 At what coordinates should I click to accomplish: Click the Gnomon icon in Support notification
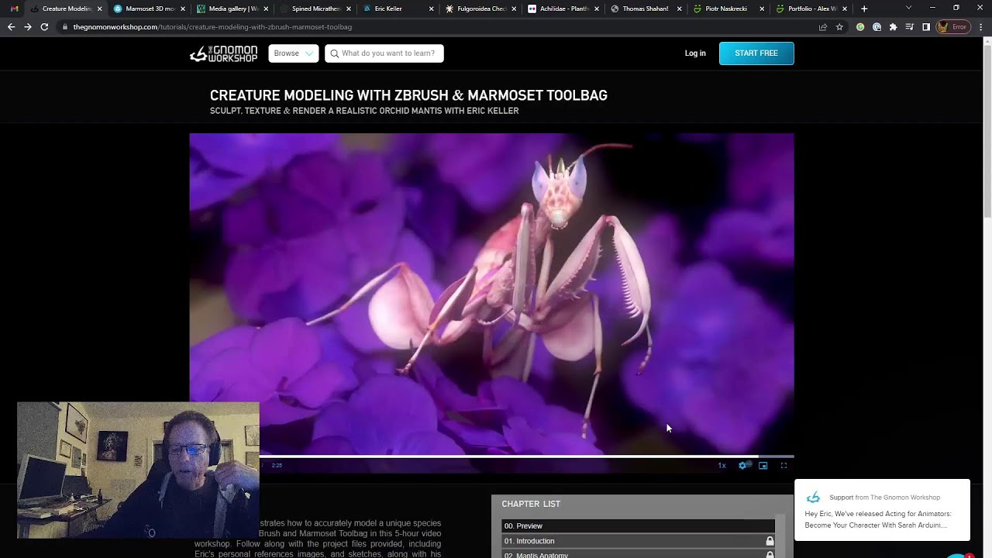click(813, 498)
